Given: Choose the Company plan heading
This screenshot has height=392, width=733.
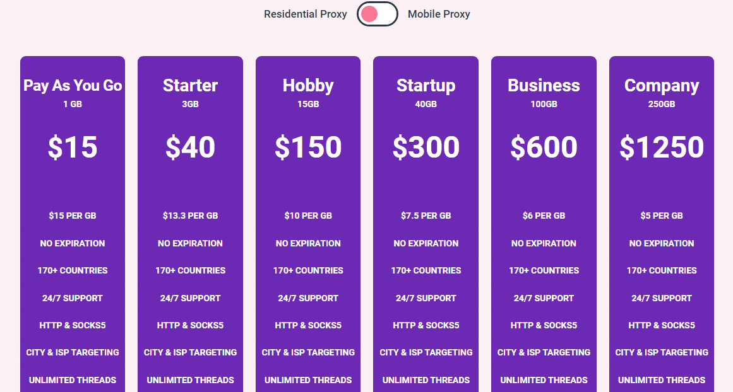Looking at the screenshot, I should (x=662, y=86).
